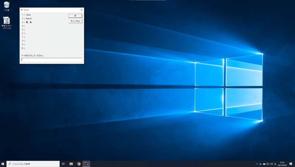Click the blue OneDrive tray icon
Viewport: 295px width, 167px height.
pos(261,164)
